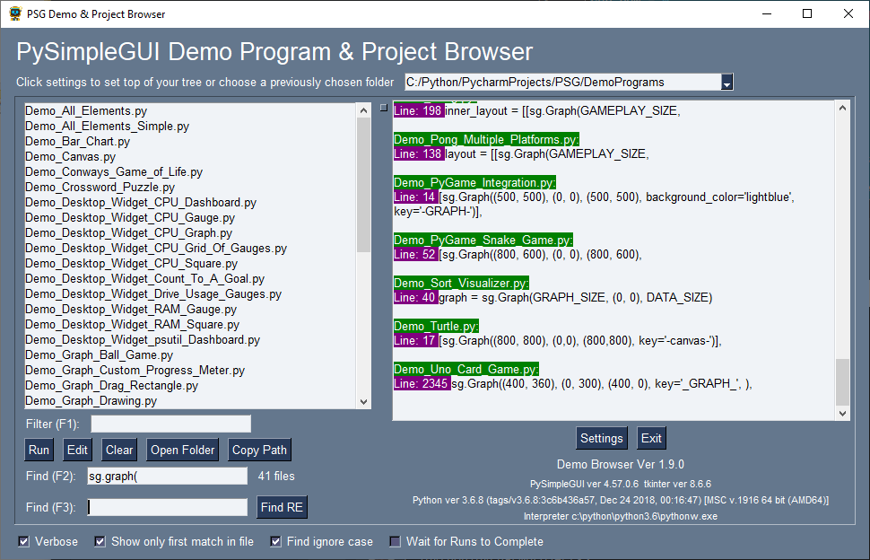Enable Wait for Runs to Complete

click(395, 542)
